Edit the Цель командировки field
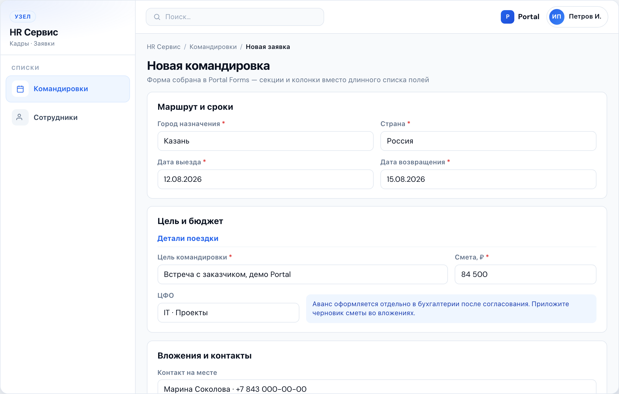Viewport: 619px width, 394px height. [303, 274]
